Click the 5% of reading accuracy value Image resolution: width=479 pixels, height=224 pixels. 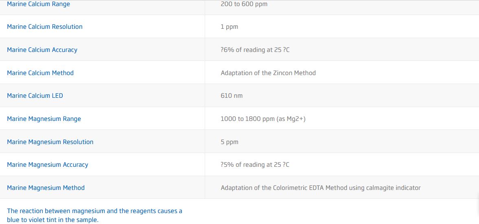tap(255, 165)
